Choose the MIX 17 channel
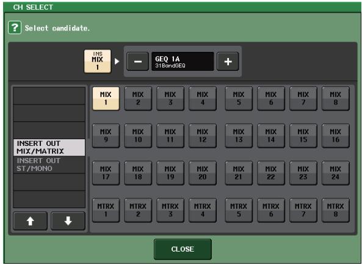 click(106, 173)
